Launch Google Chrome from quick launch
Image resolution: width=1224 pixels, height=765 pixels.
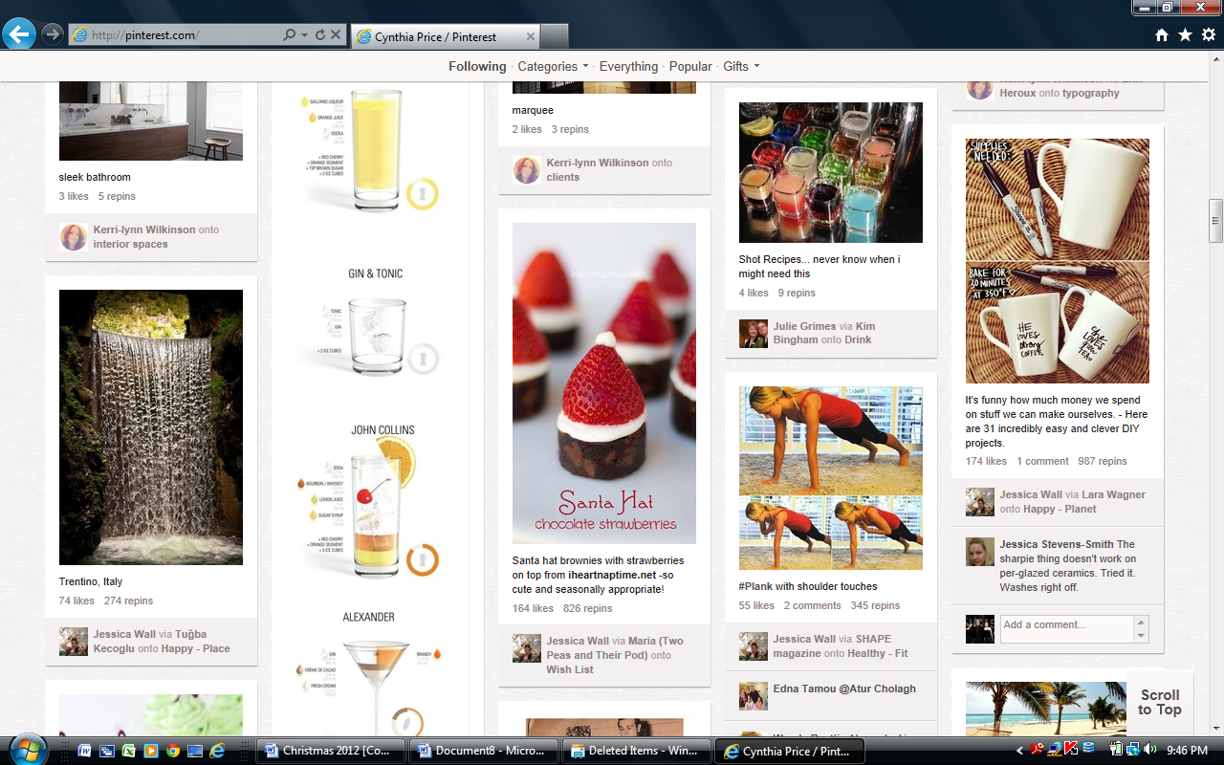click(x=173, y=751)
